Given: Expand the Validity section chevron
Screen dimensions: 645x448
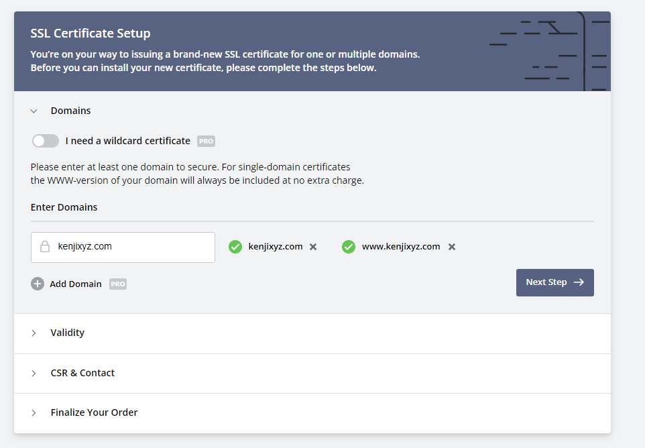Looking at the screenshot, I should (x=34, y=333).
